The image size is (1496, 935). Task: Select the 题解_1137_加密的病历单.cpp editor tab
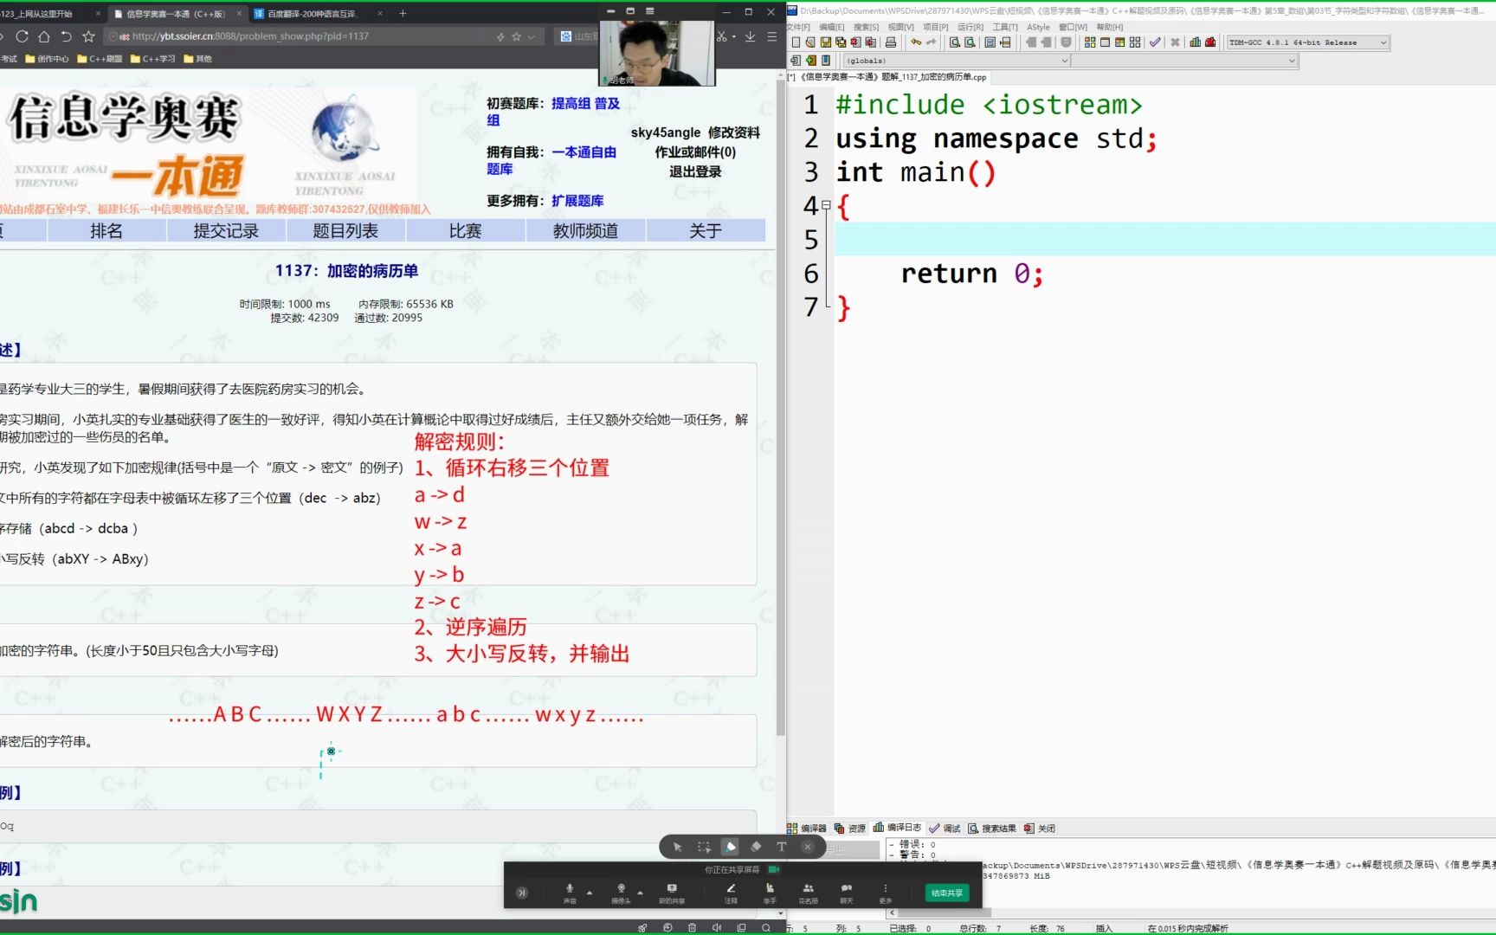(889, 77)
